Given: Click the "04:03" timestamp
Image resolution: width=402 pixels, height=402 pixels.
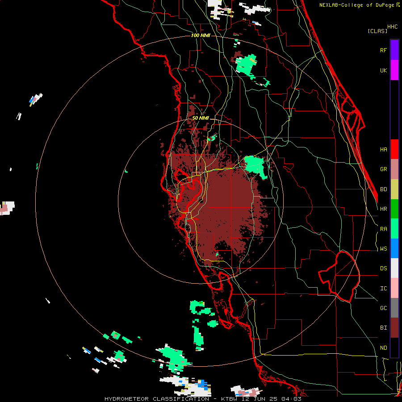Looking at the screenshot, I should point(291,399).
